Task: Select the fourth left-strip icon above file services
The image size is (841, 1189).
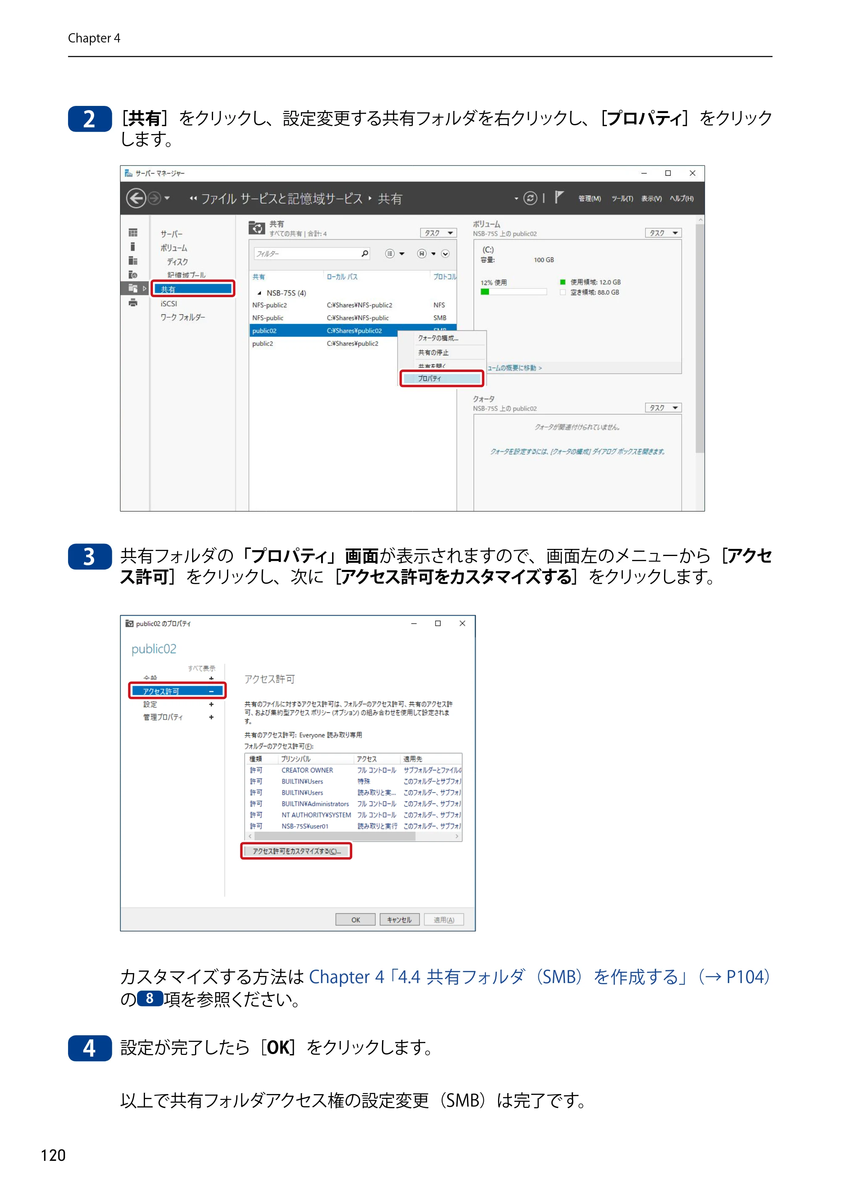Action: (133, 274)
